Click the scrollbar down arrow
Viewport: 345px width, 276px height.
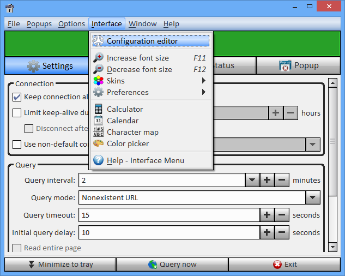pos(332,247)
